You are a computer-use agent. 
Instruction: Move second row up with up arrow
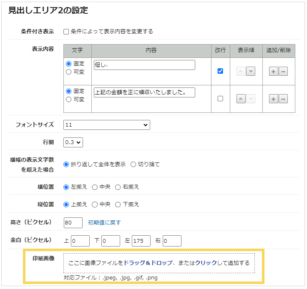tap(241, 99)
